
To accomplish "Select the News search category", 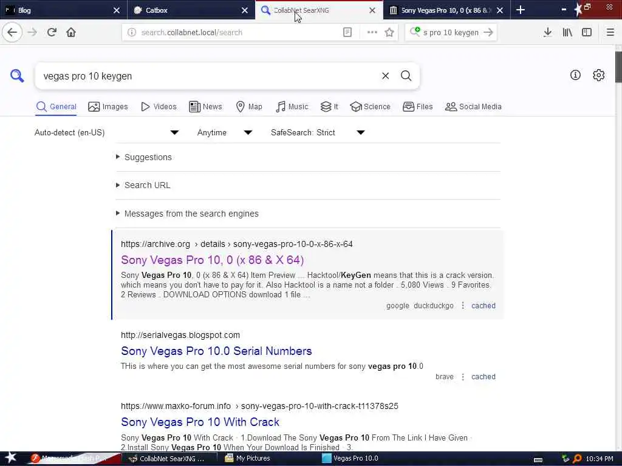I will click(x=205, y=107).
